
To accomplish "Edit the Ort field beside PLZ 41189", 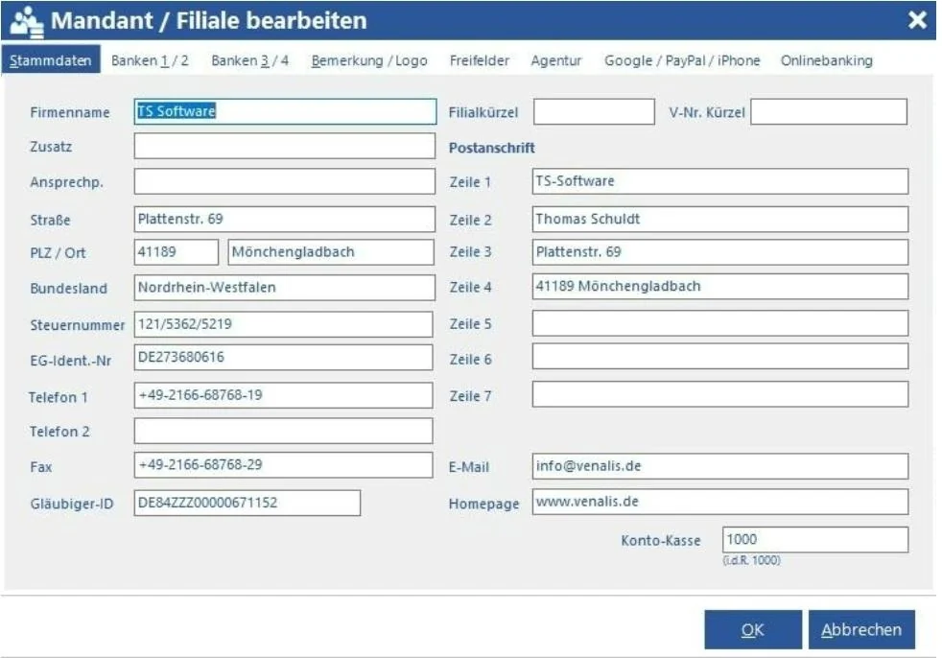I will [331, 251].
